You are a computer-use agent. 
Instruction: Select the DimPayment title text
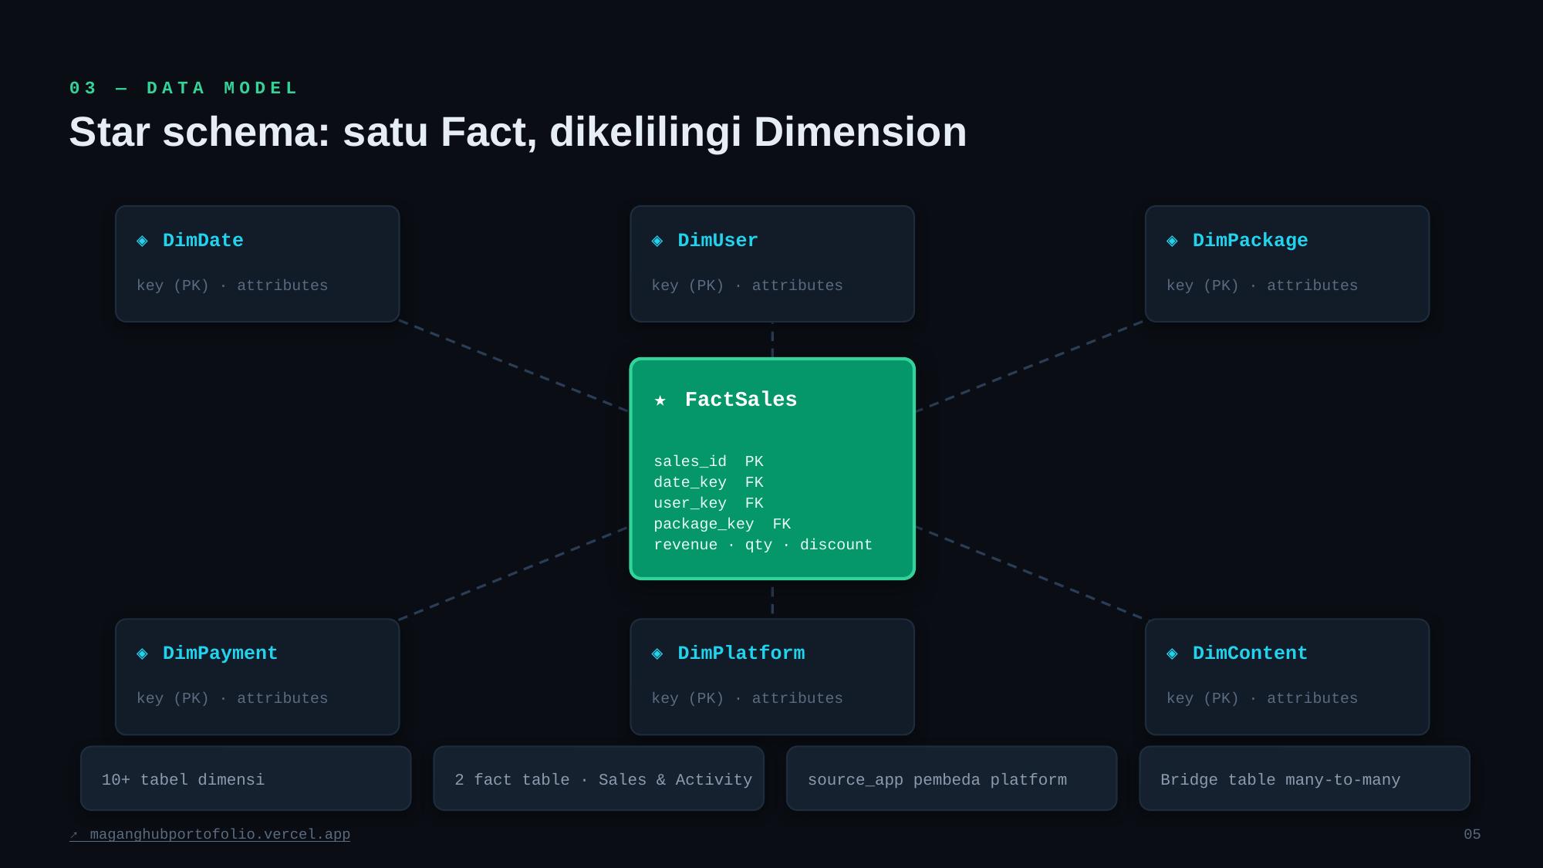point(220,654)
